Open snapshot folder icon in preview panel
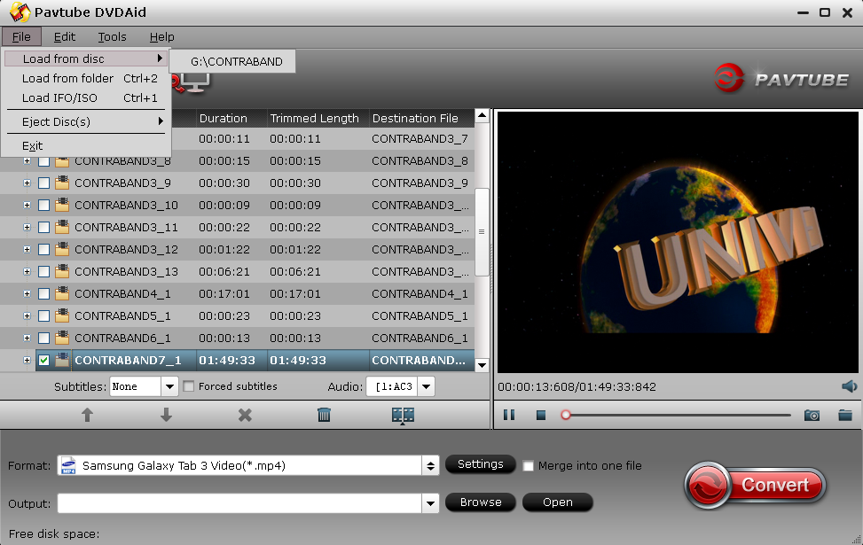863x545 pixels. pyautogui.click(x=845, y=416)
